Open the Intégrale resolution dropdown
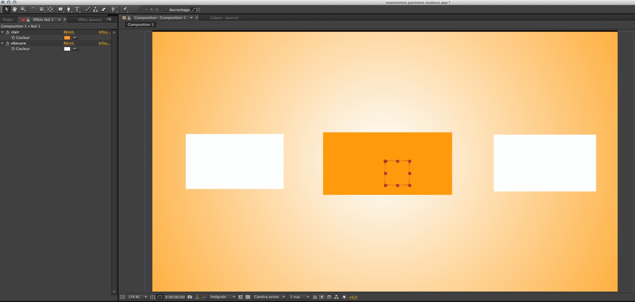Screen dimensions: 635x302 (223, 297)
